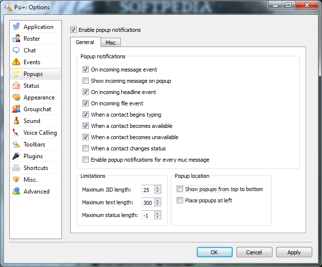Open Status settings house icon
322x267 pixels.
16,85
